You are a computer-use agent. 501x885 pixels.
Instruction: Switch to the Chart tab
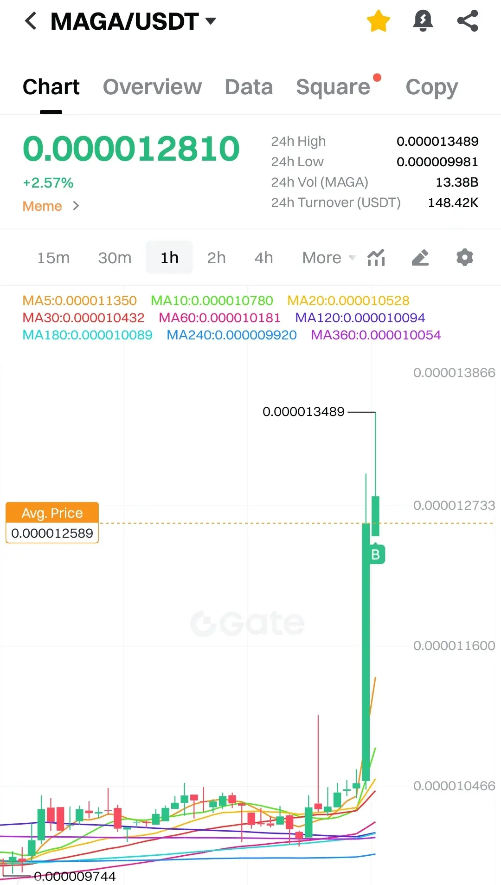pos(51,87)
